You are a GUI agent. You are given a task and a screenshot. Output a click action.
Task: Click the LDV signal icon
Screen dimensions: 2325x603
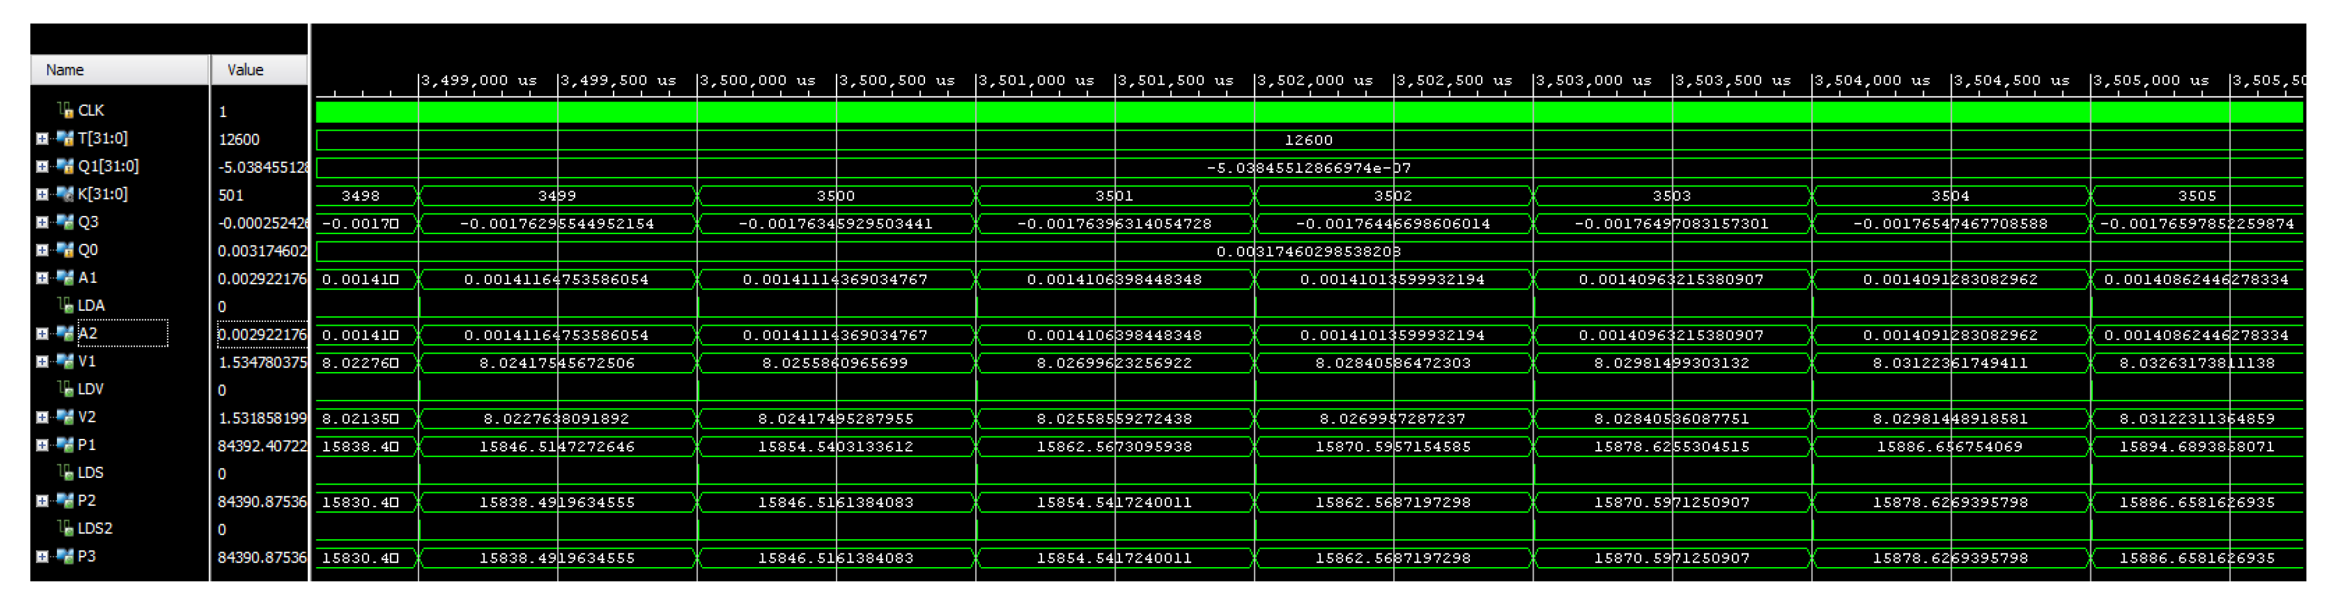click(x=65, y=389)
